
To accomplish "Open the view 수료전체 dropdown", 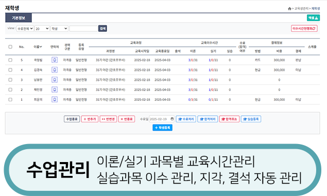I will (25, 28).
